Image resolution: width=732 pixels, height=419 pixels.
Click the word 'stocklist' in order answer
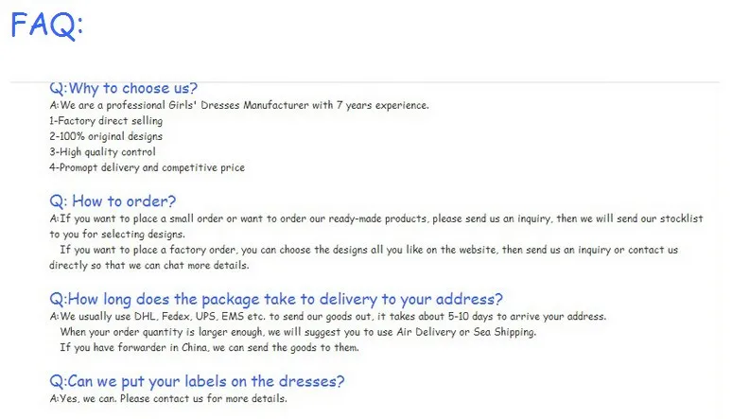pyautogui.click(x=681, y=218)
